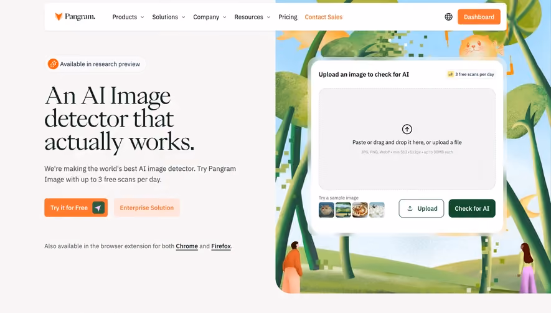The width and height of the screenshot is (551, 313).
Task: Expand the Resources dropdown menu
Action: point(252,17)
